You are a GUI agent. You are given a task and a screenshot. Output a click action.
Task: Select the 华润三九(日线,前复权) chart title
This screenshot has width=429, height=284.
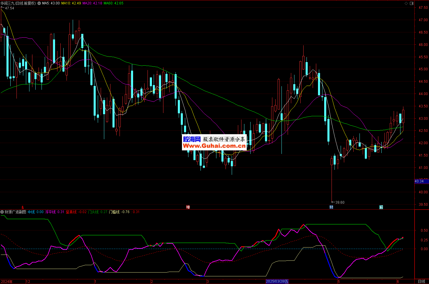[x=18, y=3]
